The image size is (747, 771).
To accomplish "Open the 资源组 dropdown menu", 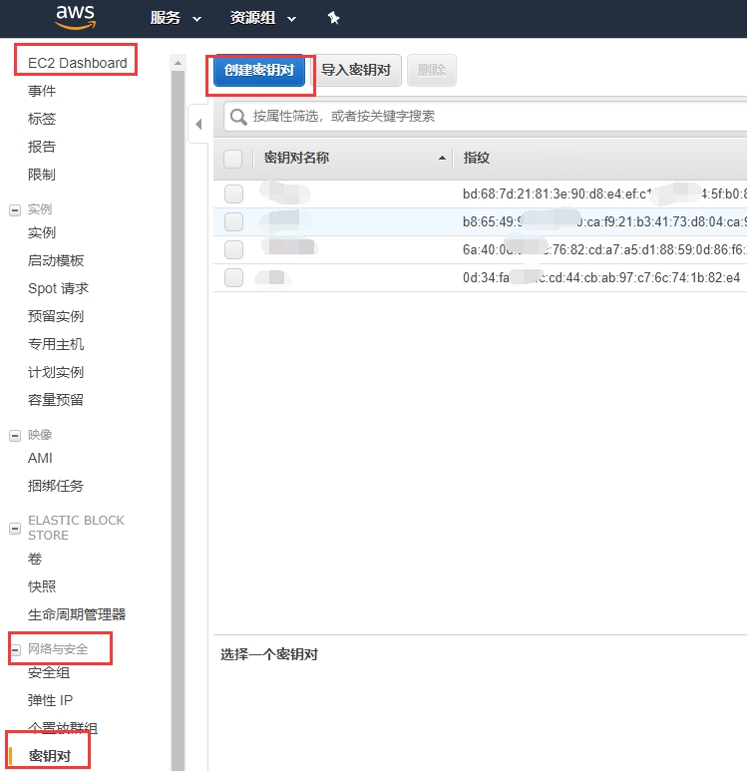I will click(263, 18).
